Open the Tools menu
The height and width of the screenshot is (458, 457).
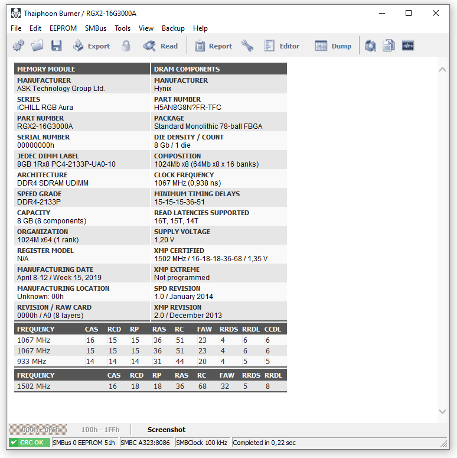[122, 28]
